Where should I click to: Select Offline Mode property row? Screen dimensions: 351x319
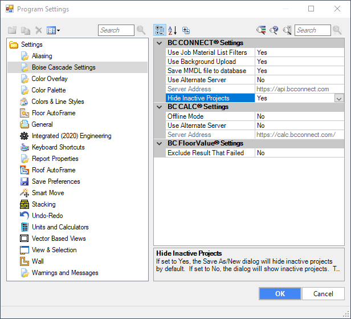click(x=210, y=116)
